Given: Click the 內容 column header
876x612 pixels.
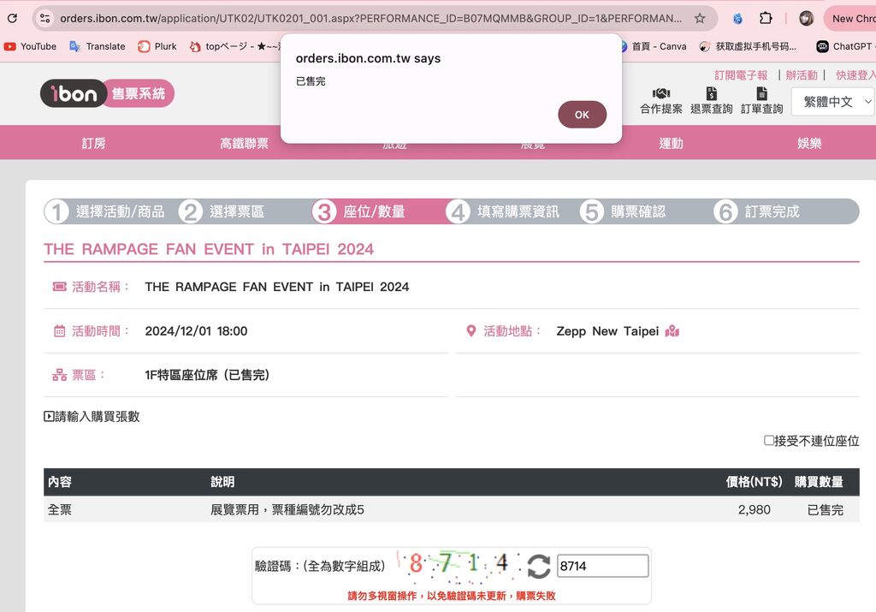Looking at the screenshot, I should pyautogui.click(x=60, y=482).
